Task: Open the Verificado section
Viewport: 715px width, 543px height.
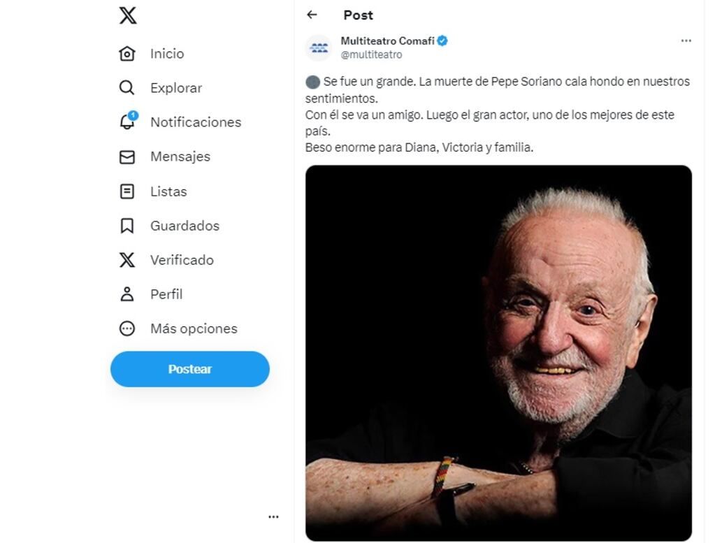Action: [181, 259]
